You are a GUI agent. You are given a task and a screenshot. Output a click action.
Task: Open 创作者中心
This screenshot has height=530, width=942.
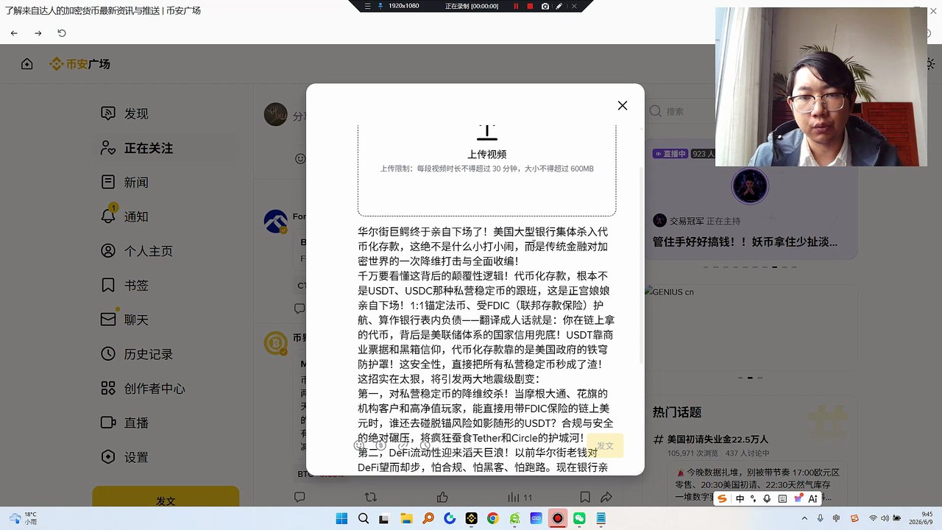tap(143, 388)
